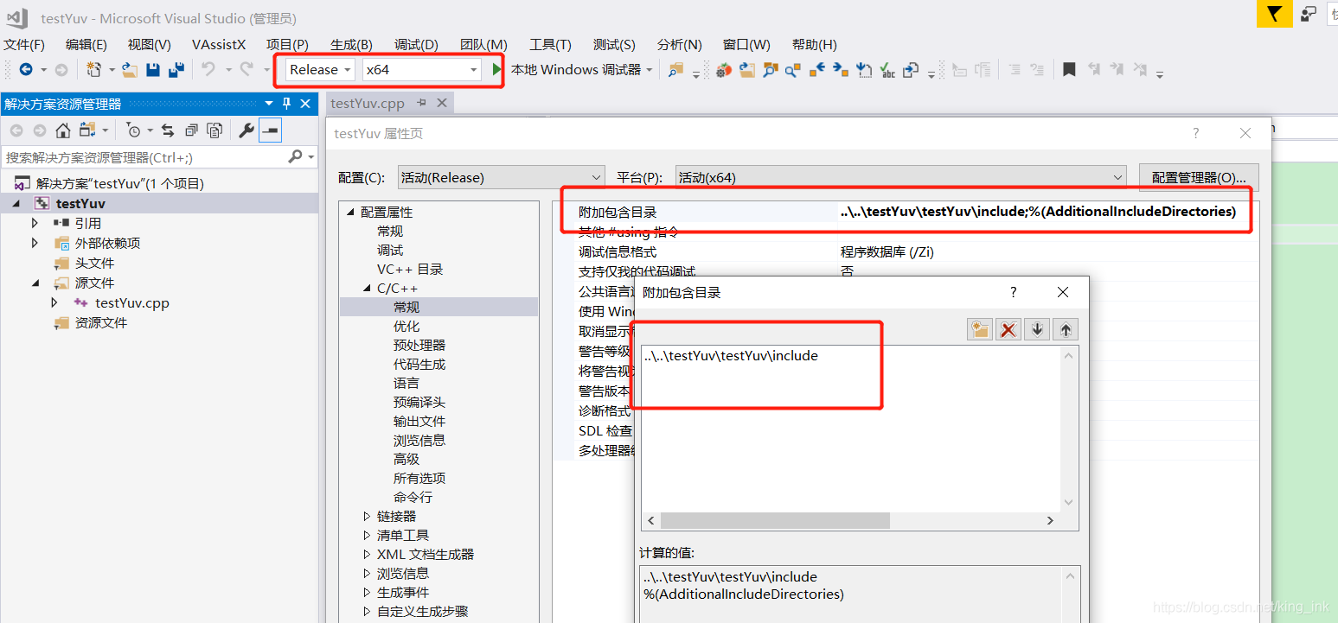Open the VAssistX menu

click(x=219, y=45)
